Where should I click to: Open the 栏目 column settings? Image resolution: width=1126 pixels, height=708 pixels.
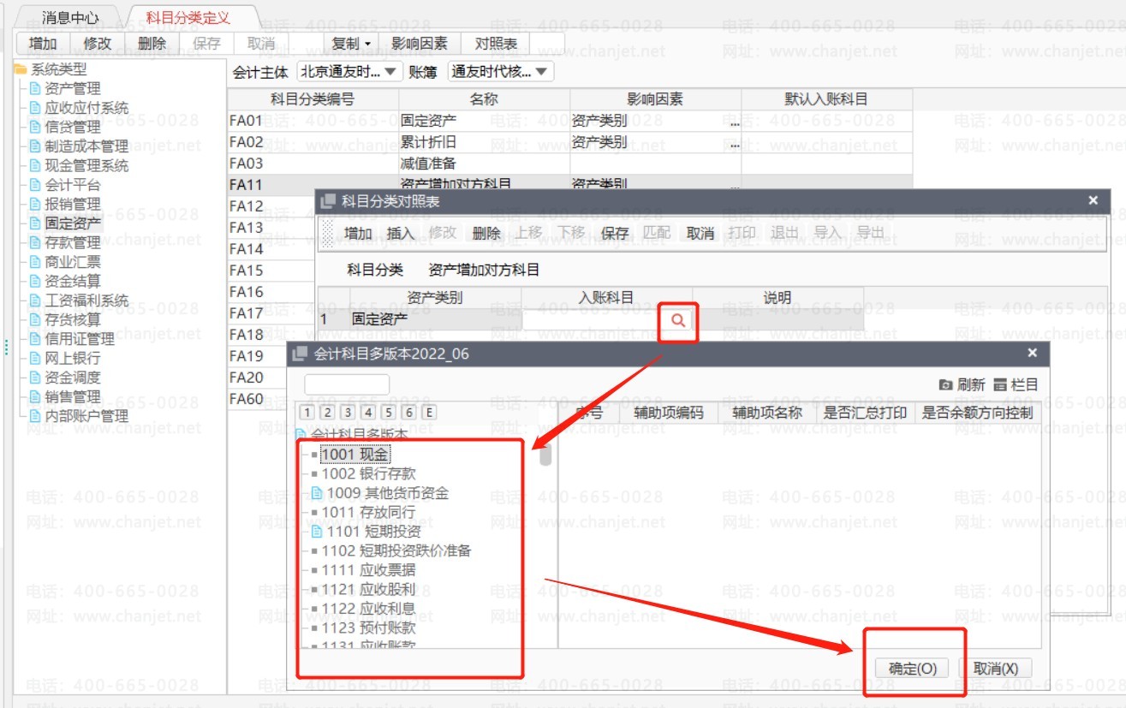click(x=1016, y=385)
